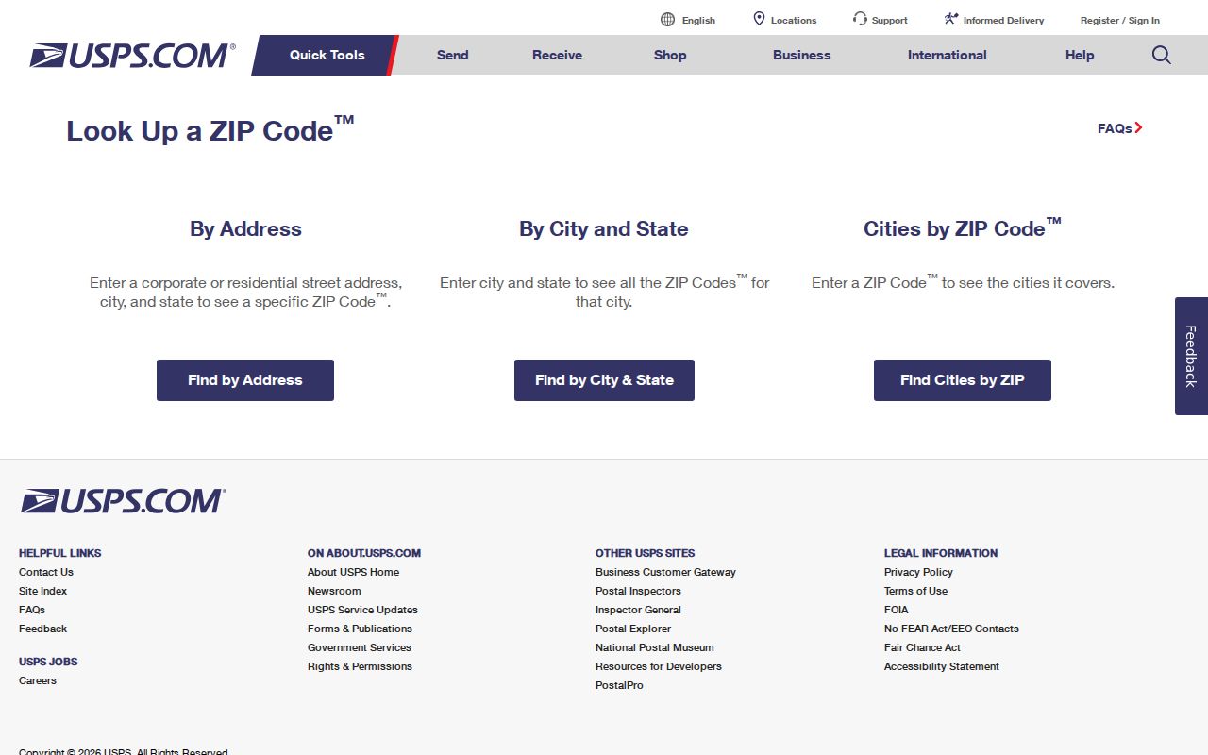Image resolution: width=1208 pixels, height=755 pixels.
Task: Open the Quick Tools menu
Action: [x=327, y=55]
